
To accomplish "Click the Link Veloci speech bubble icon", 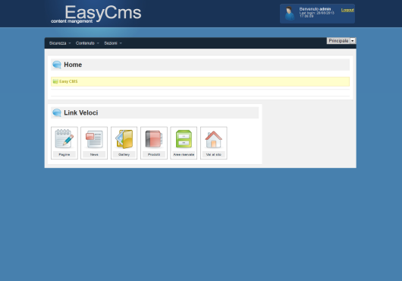I will tap(57, 112).
